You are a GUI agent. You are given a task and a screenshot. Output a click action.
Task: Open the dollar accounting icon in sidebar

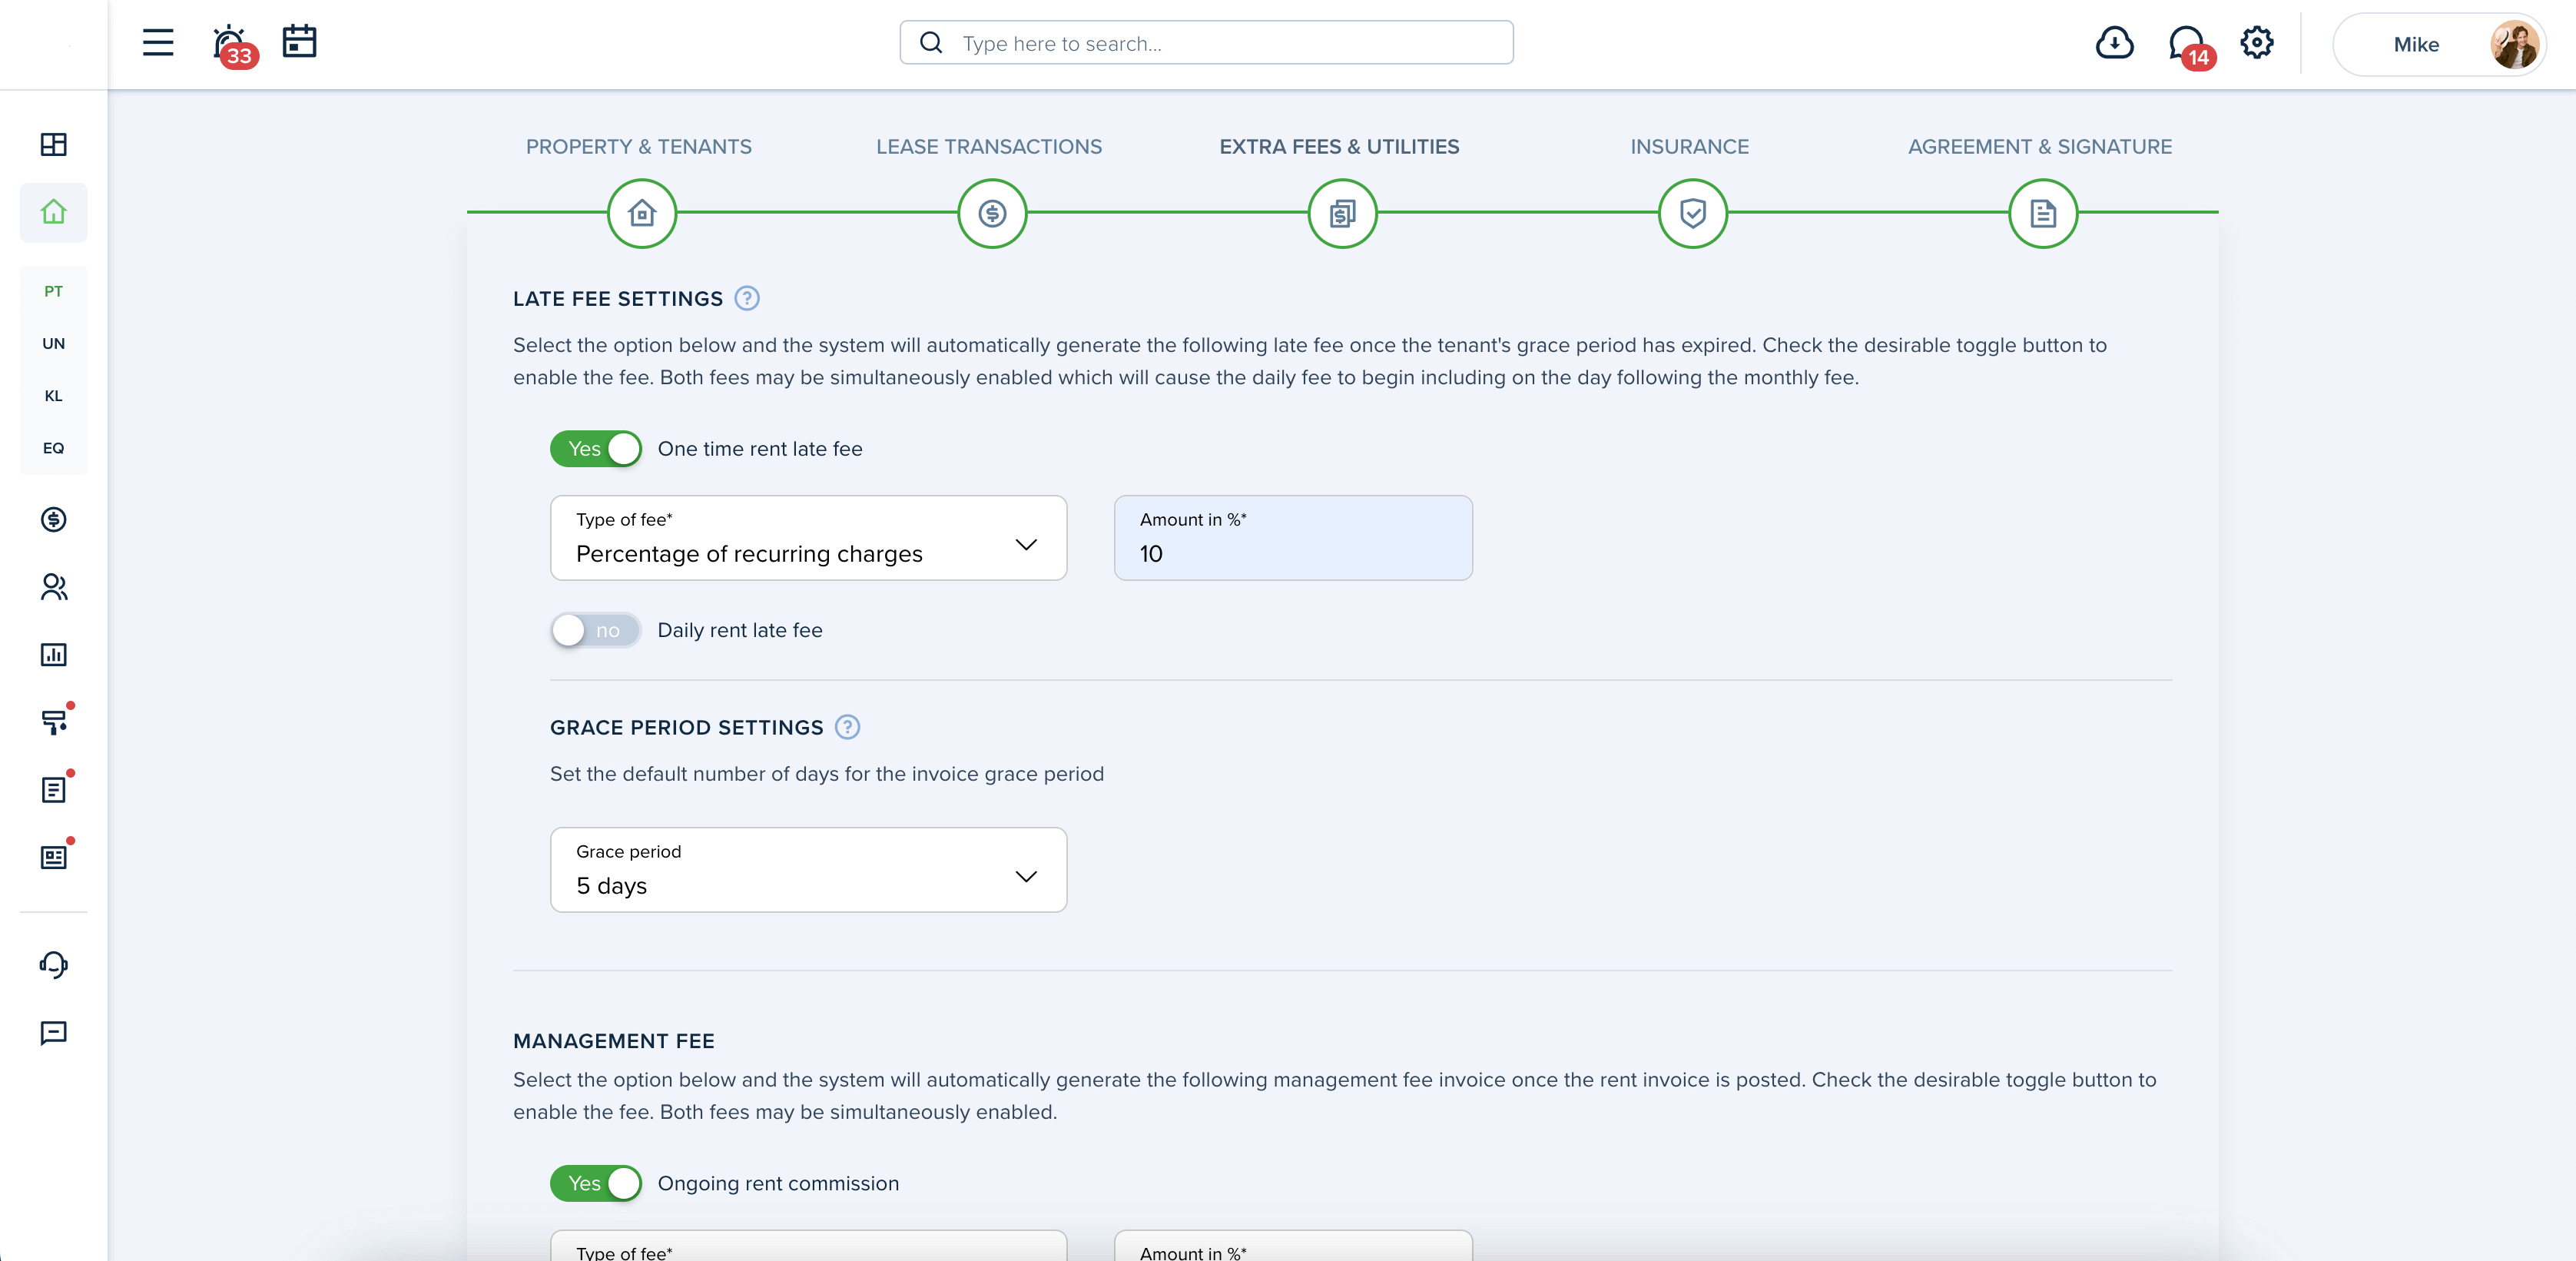54,520
